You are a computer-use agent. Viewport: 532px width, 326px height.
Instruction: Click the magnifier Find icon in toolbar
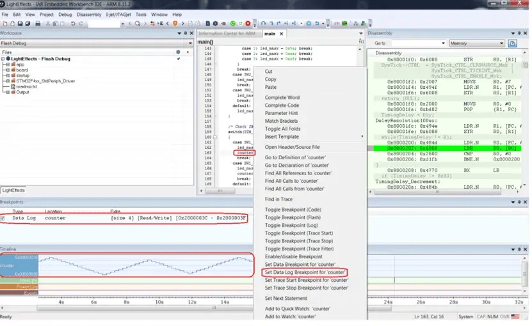click(x=138, y=24)
